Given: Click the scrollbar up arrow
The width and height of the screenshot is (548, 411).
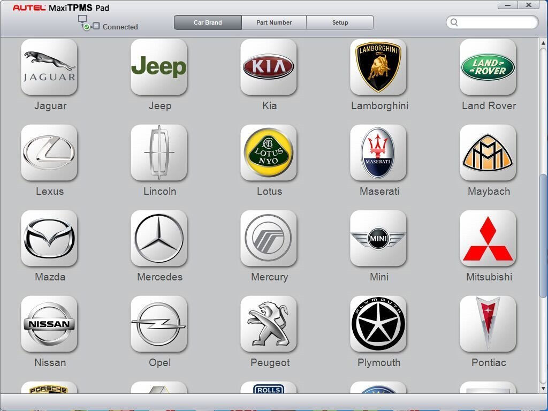Looking at the screenshot, I should pos(544,43).
